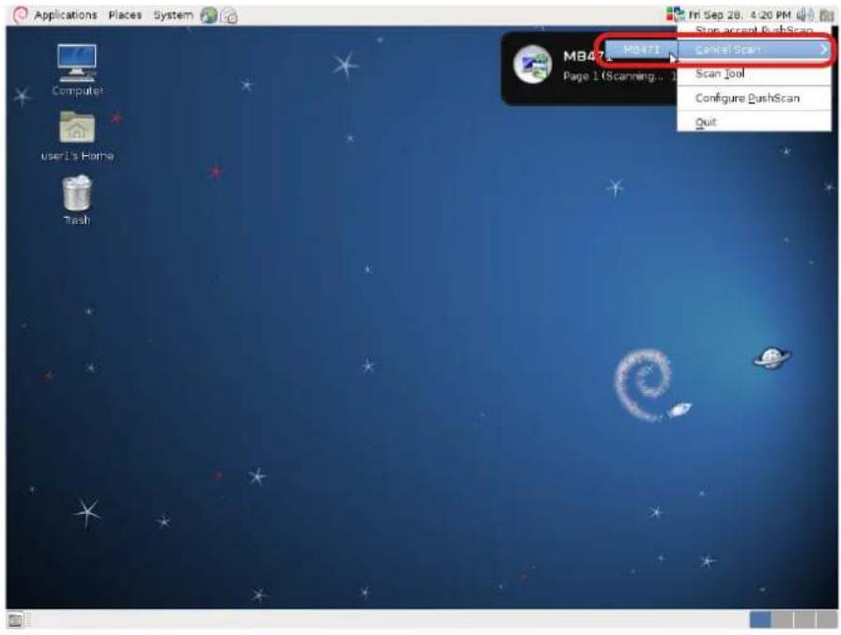
Task: Launch the web browser globe icon in panel
Action: coord(209,15)
